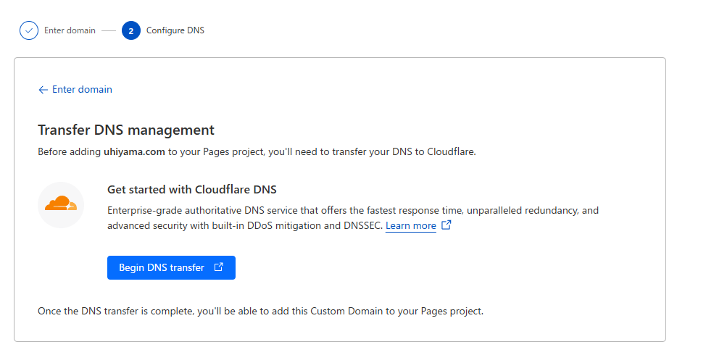The height and width of the screenshot is (355, 706).
Task: Click the Transfer DNS management heading
Action: point(125,130)
